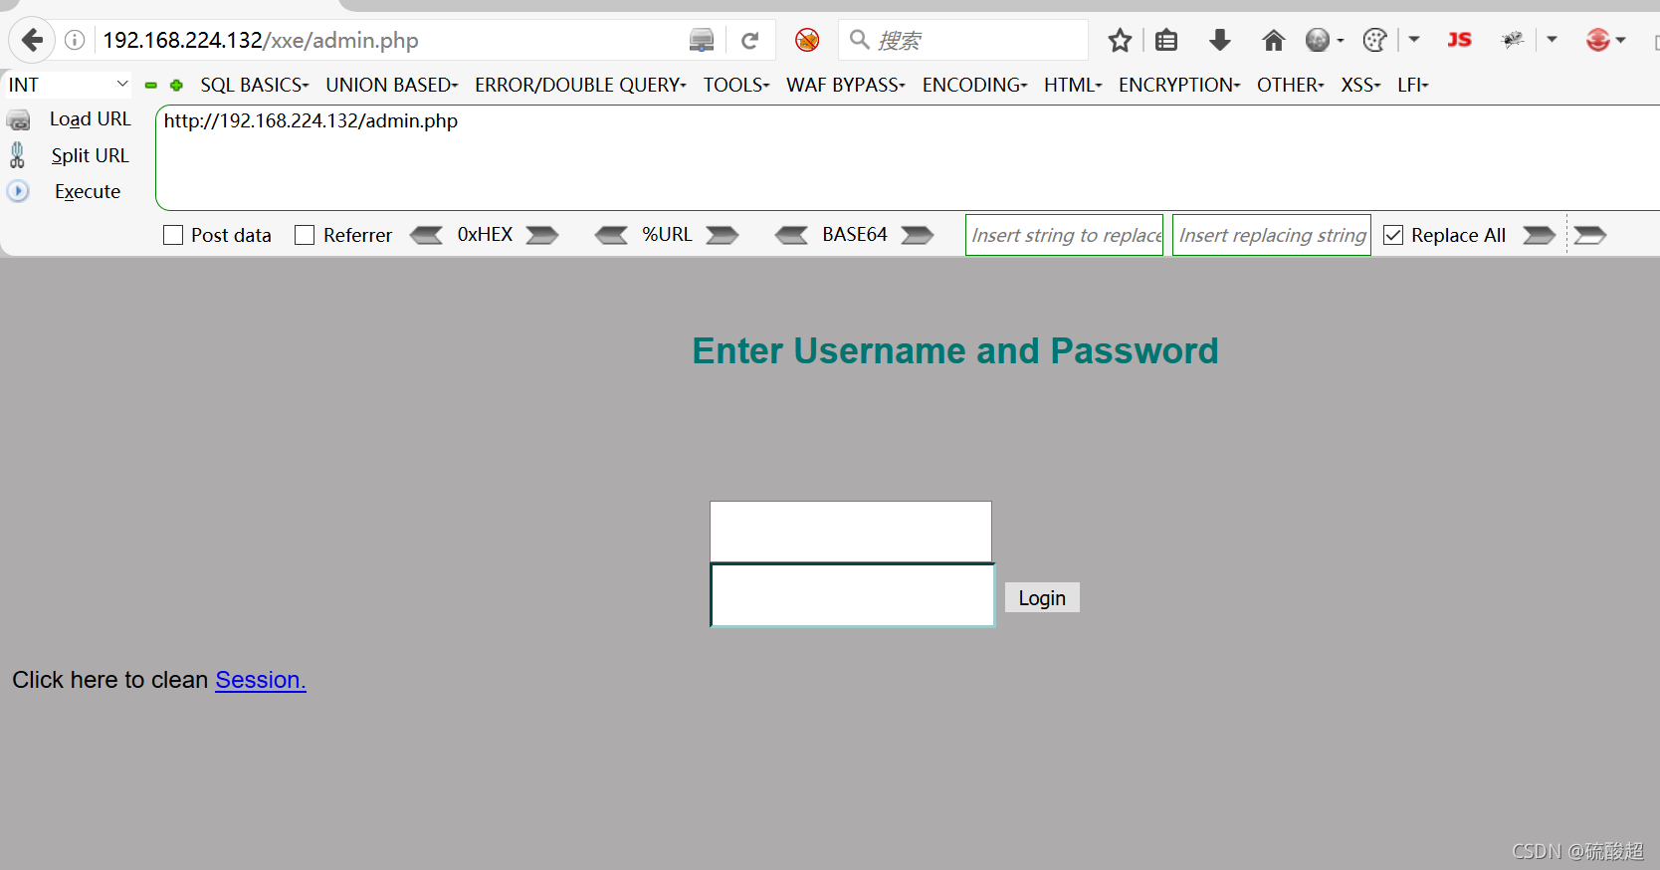Open the INT type dropdown
This screenshot has width=1660, height=870.
[68, 85]
